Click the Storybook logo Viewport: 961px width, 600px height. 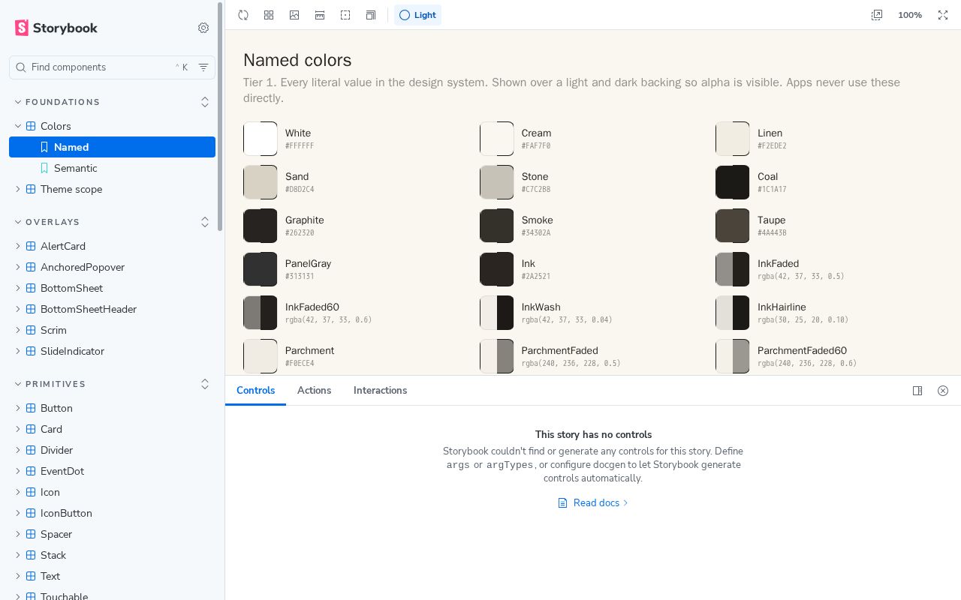click(56, 28)
